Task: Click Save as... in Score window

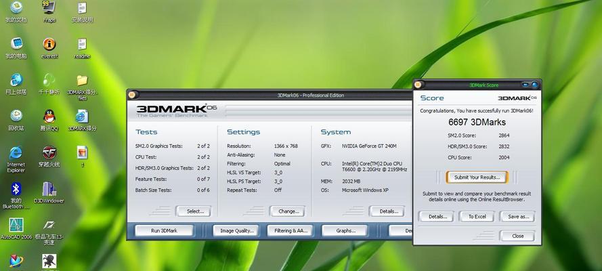Action: [x=518, y=217]
